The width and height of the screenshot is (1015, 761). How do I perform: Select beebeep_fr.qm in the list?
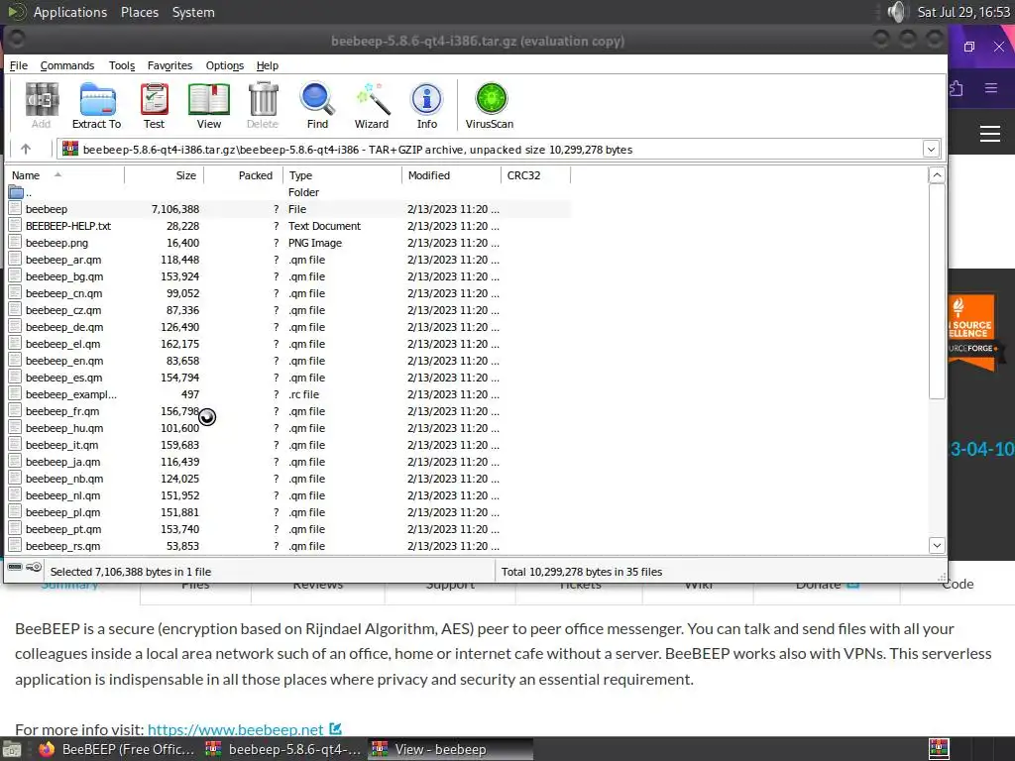click(288, 411)
